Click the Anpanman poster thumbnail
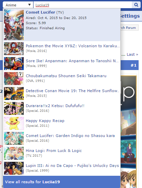The height and width of the screenshot is (188, 142). [x=14, y=64]
